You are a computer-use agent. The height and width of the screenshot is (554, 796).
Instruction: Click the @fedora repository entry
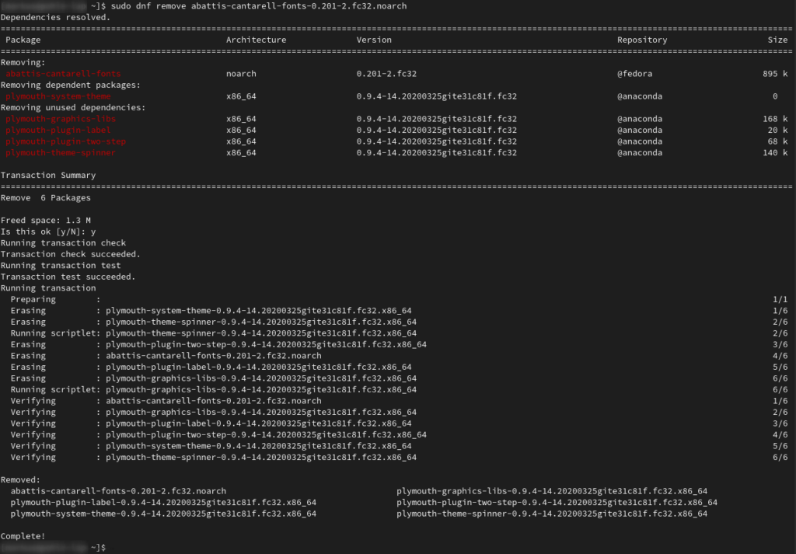pyautogui.click(x=635, y=74)
